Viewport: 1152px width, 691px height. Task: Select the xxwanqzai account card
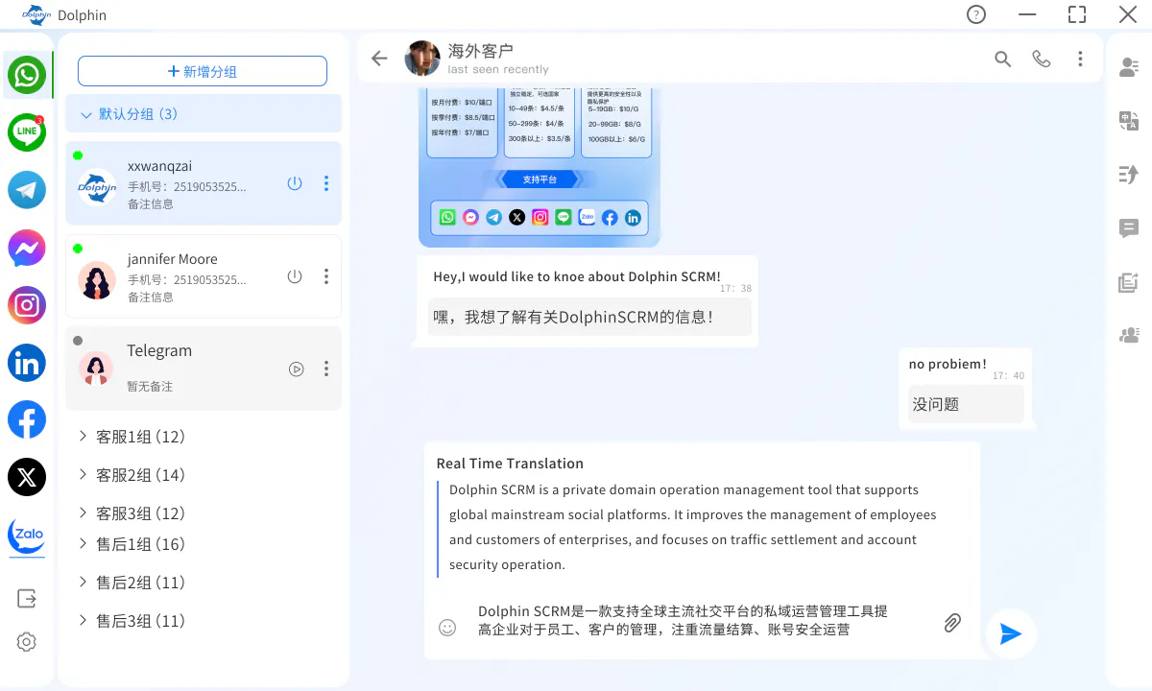[204, 183]
